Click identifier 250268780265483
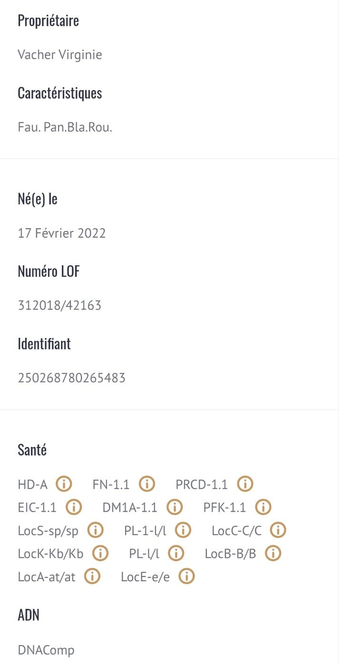The height and width of the screenshot is (667, 339). (72, 378)
